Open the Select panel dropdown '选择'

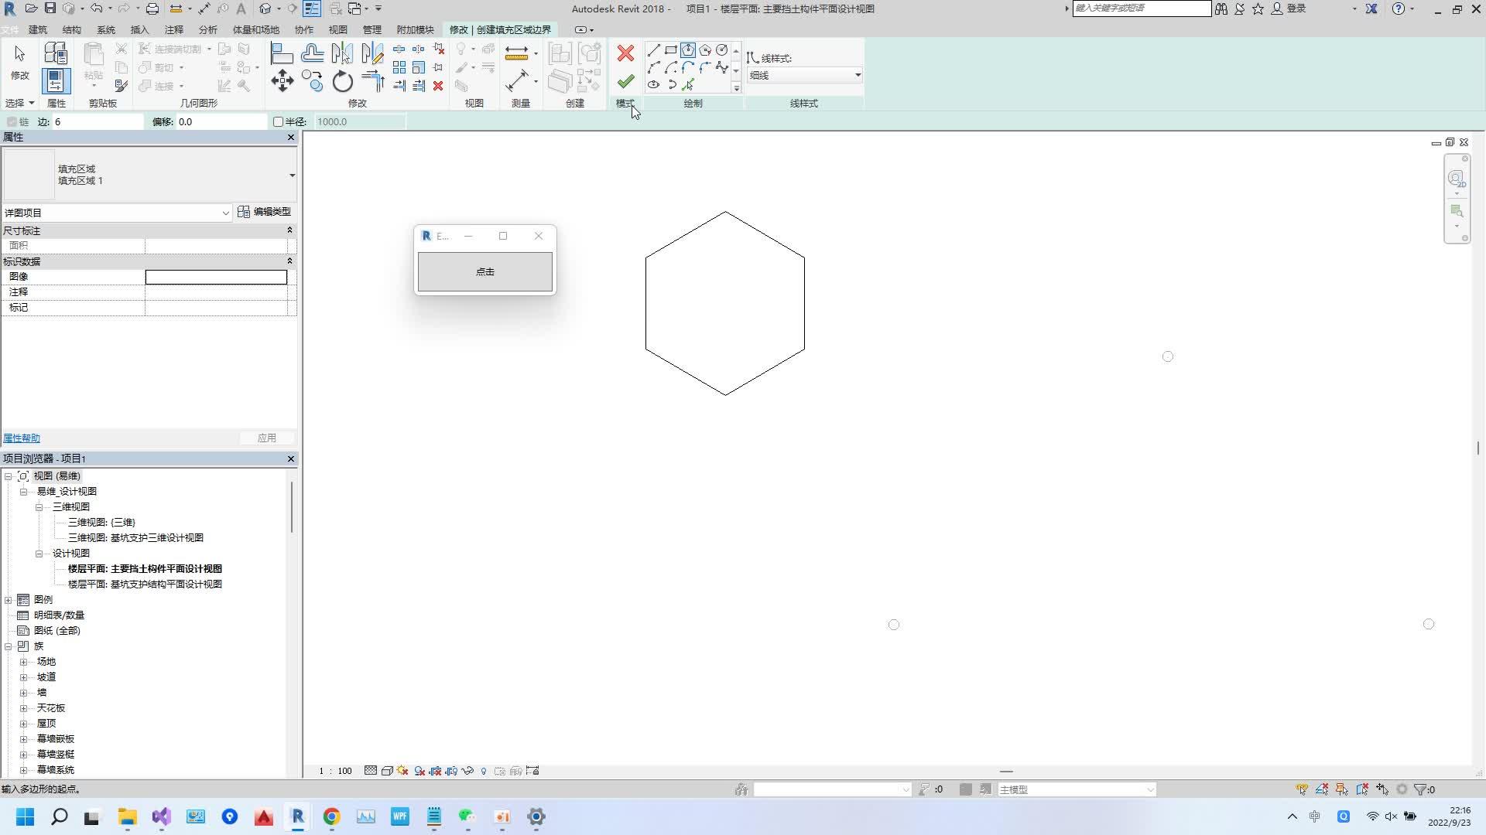click(20, 103)
